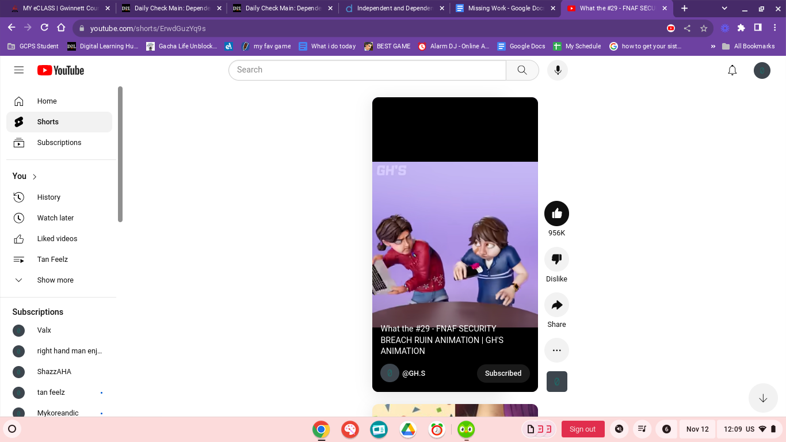Launch Google Drive from shelf

click(408, 429)
